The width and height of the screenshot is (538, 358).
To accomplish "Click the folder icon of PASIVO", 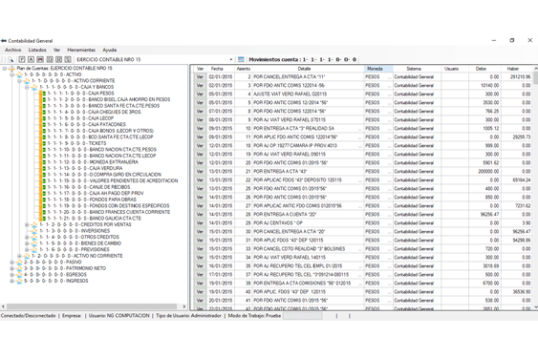I will (x=19, y=262).
